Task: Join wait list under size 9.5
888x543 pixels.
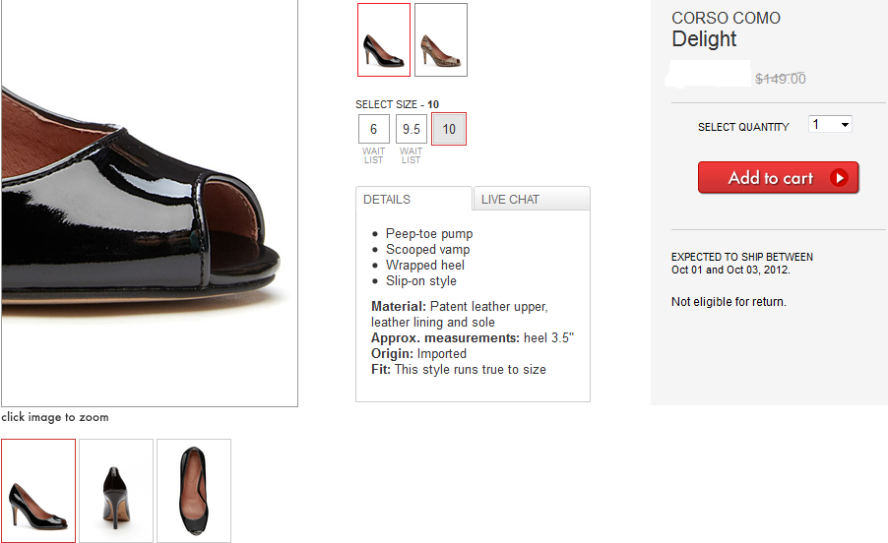Action: [x=412, y=155]
